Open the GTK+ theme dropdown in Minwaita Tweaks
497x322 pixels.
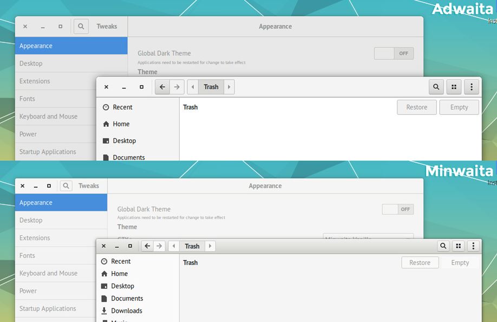[368, 237]
